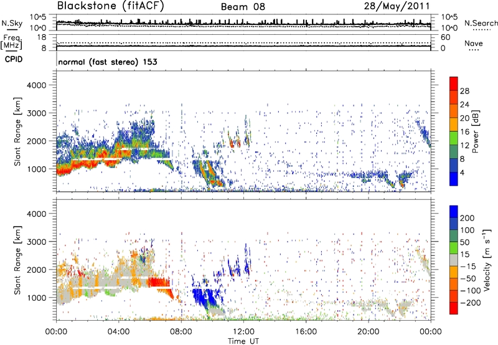Pick the bright blue below-4 dB Power swatch
The width and height of the screenshot is (498, 345).
tap(454, 179)
